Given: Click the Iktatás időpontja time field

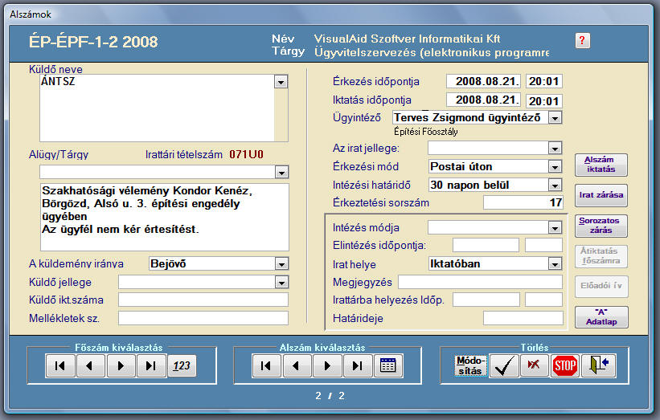Looking at the screenshot, I should click(543, 101).
